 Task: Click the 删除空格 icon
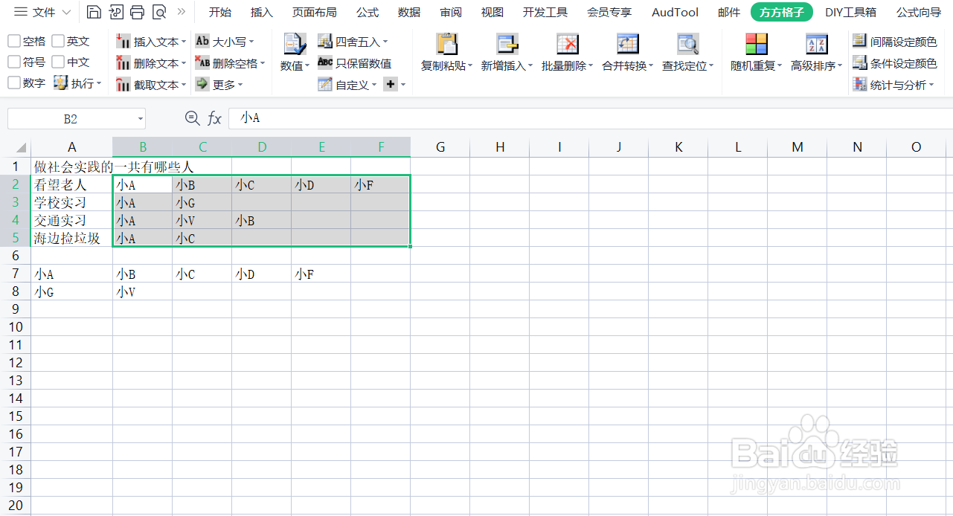tap(202, 62)
